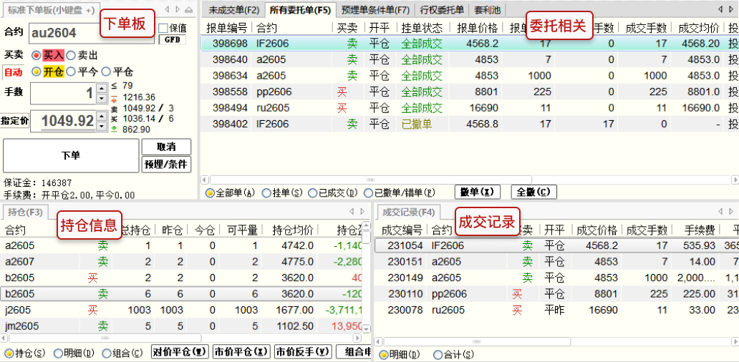Toggle the 自动 open/close mode button
The height and width of the screenshot is (362, 739).
point(13,72)
